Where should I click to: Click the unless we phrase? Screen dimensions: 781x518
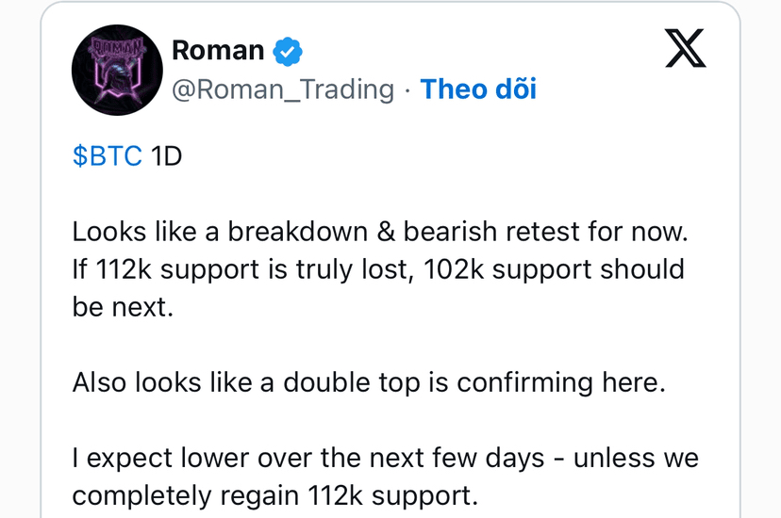click(x=636, y=458)
